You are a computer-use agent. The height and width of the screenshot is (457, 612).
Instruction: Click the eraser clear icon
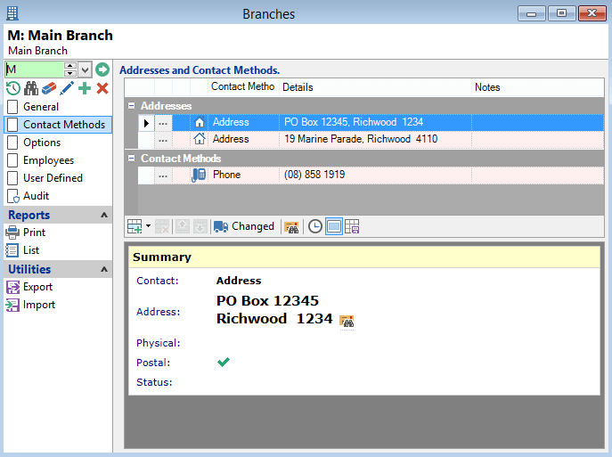49,88
